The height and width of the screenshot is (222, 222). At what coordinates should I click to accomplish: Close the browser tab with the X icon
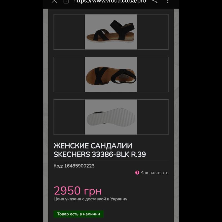54,1
